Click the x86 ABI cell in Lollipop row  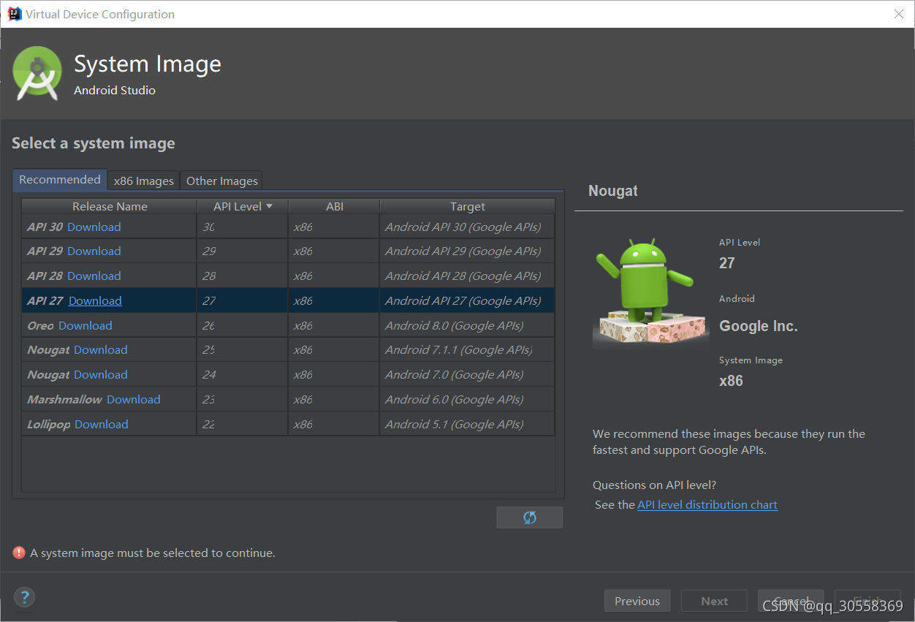click(334, 424)
